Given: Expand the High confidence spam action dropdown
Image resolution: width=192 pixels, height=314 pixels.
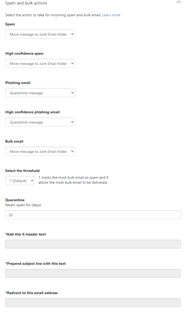Looking at the screenshot, I should pyautogui.click(x=40, y=64).
